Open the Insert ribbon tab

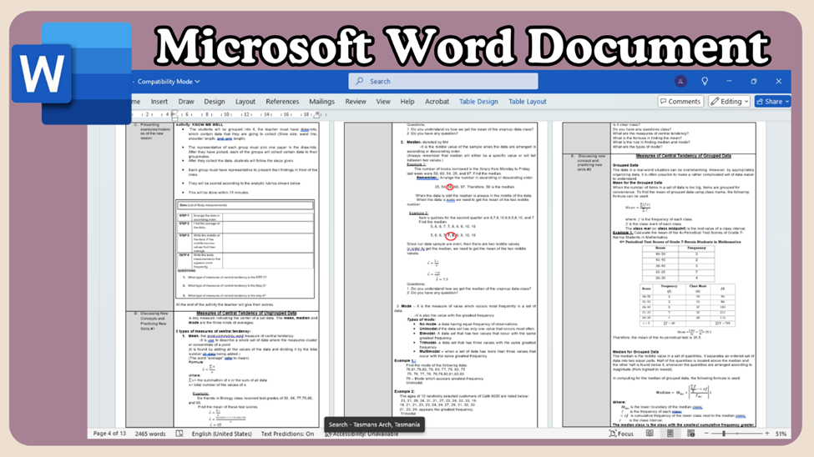click(x=159, y=102)
